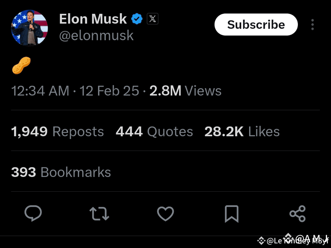
Task: Open the reply composer via speech bubble icon
Action: tap(33, 214)
